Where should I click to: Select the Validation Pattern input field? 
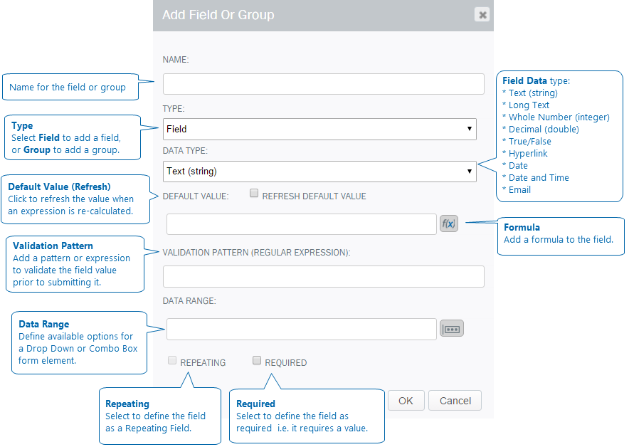323,276
